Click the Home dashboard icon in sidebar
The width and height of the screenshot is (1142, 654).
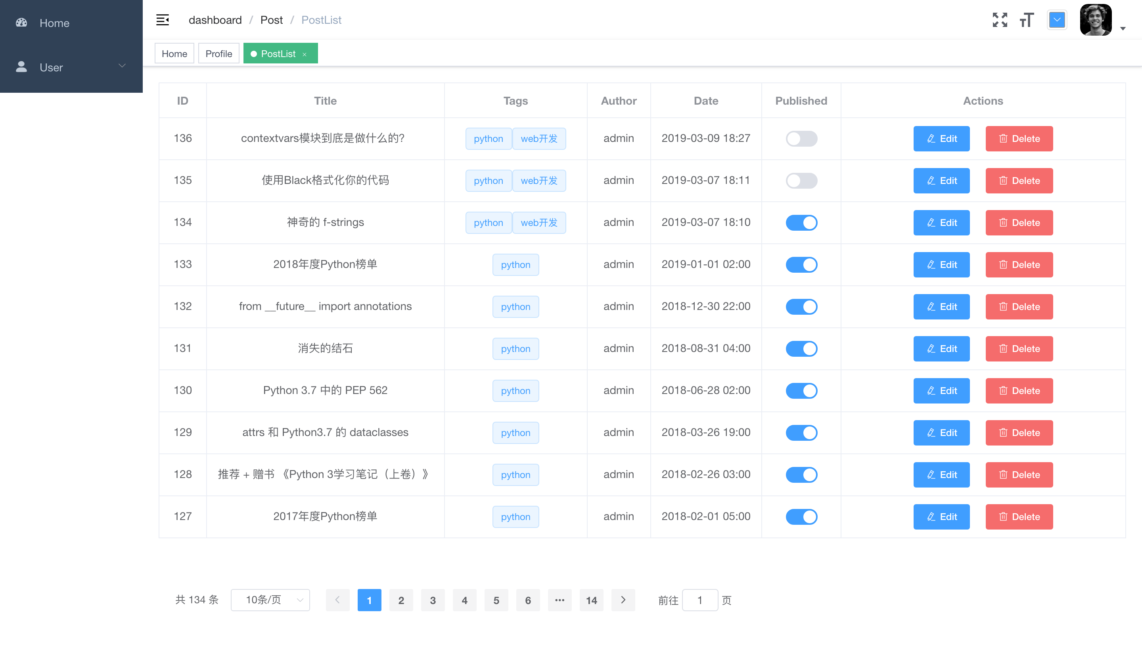[21, 23]
